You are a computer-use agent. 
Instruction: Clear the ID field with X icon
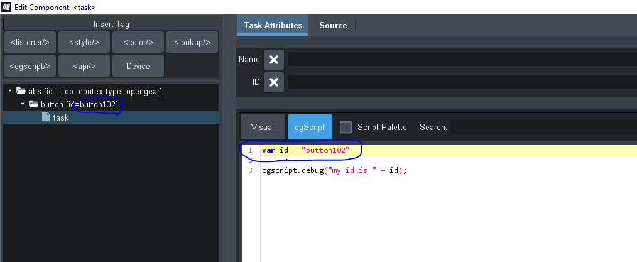273,82
